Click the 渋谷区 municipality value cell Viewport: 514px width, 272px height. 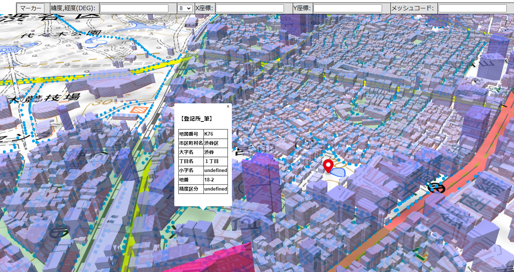215,143
